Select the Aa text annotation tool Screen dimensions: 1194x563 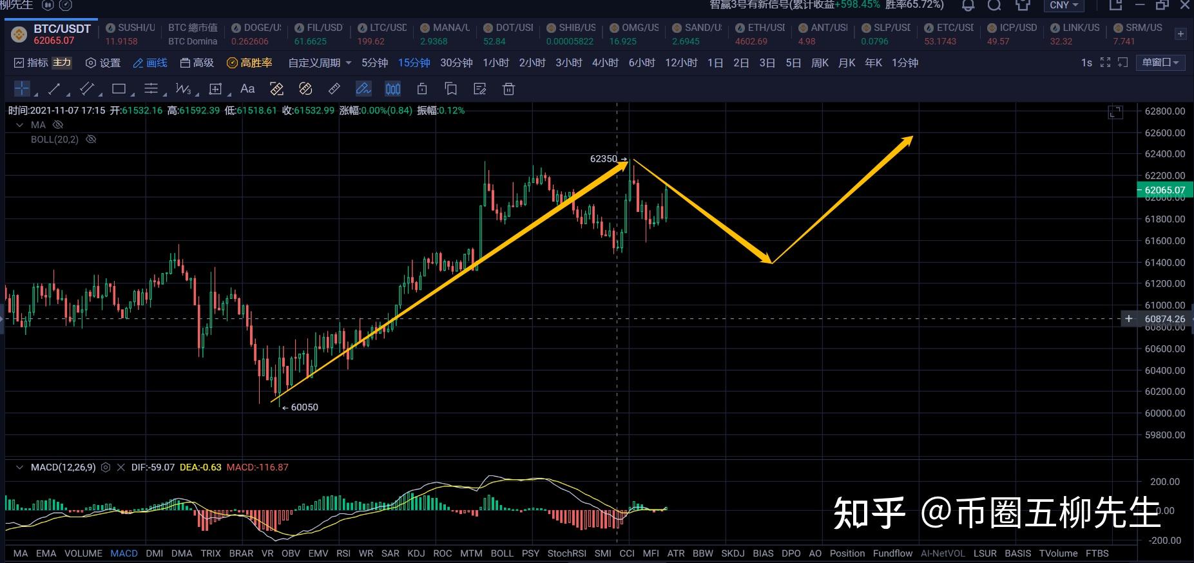click(x=247, y=89)
